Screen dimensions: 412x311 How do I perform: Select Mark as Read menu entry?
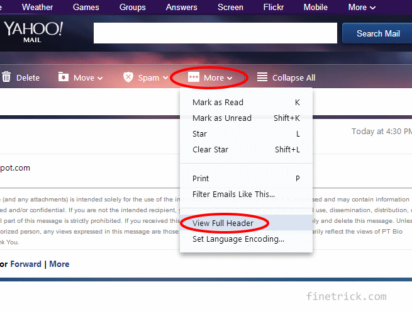[246, 102]
